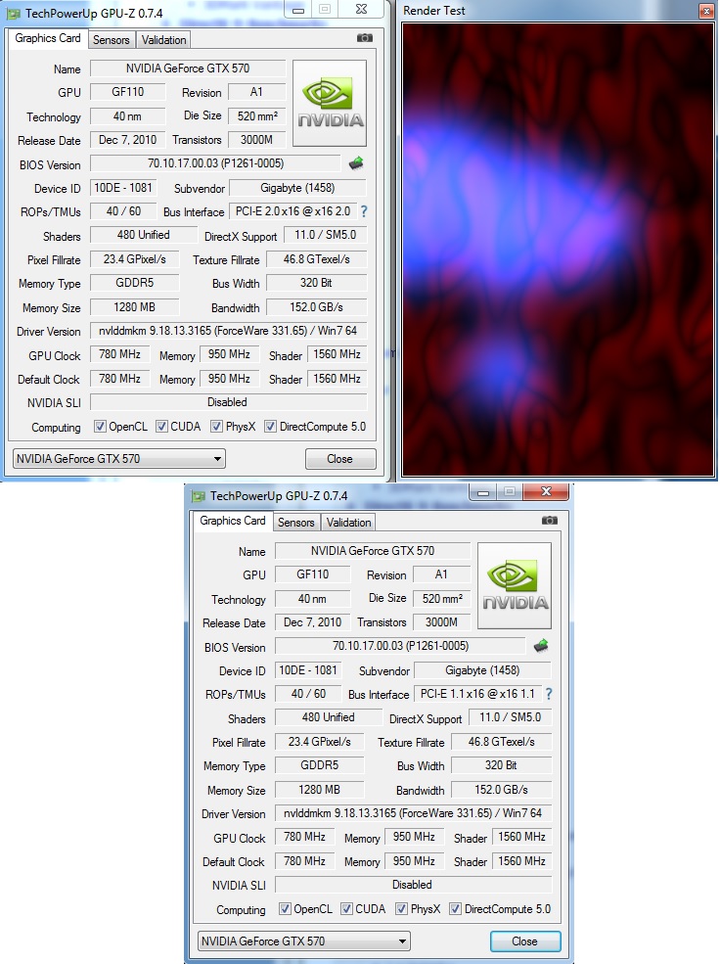This screenshot has width=720, height=964.
Task: Toggle PhysX checkbox in bottom GPU-Z window
Action: [x=401, y=908]
